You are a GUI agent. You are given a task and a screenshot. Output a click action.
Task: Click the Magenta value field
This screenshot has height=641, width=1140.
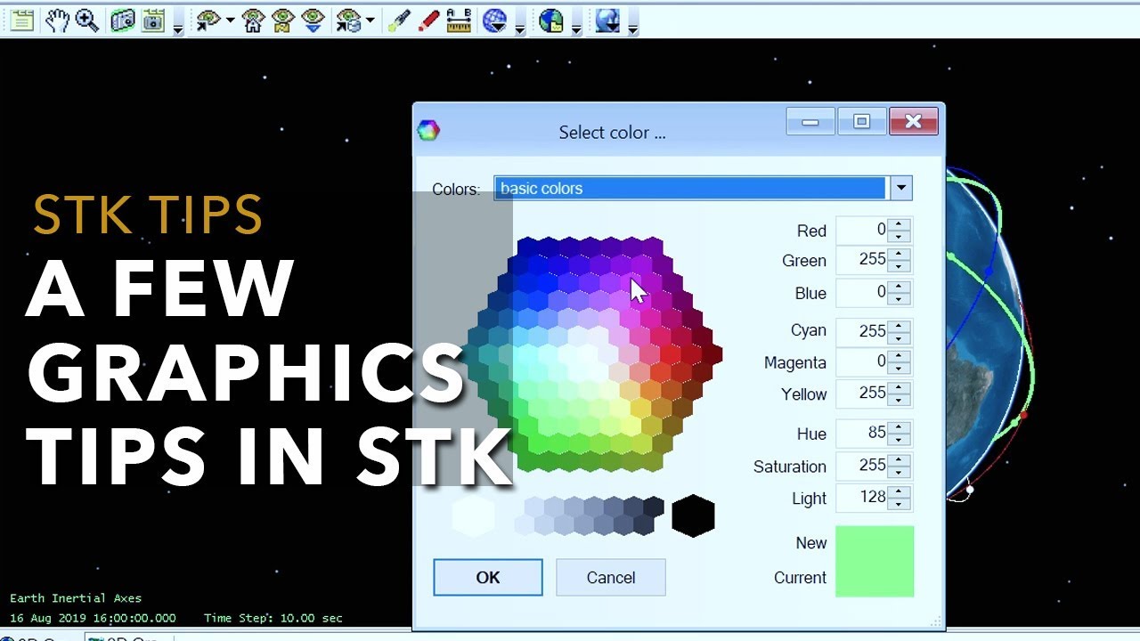coord(862,361)
